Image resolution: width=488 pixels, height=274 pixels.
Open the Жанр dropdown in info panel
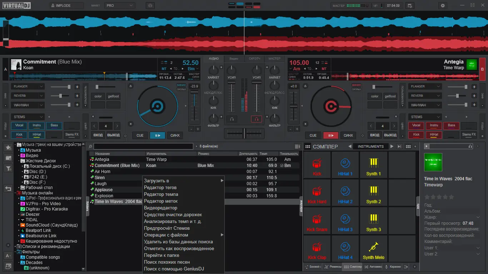coord(478,217)
